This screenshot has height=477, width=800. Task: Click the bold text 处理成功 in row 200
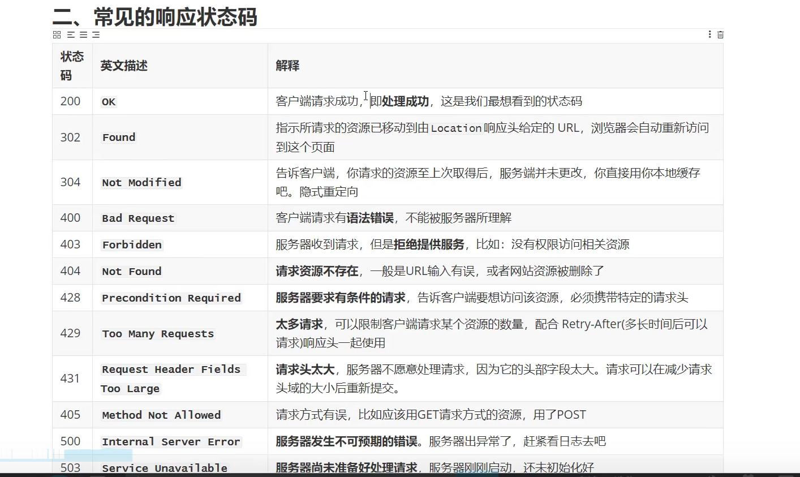[x=405, y=101]
